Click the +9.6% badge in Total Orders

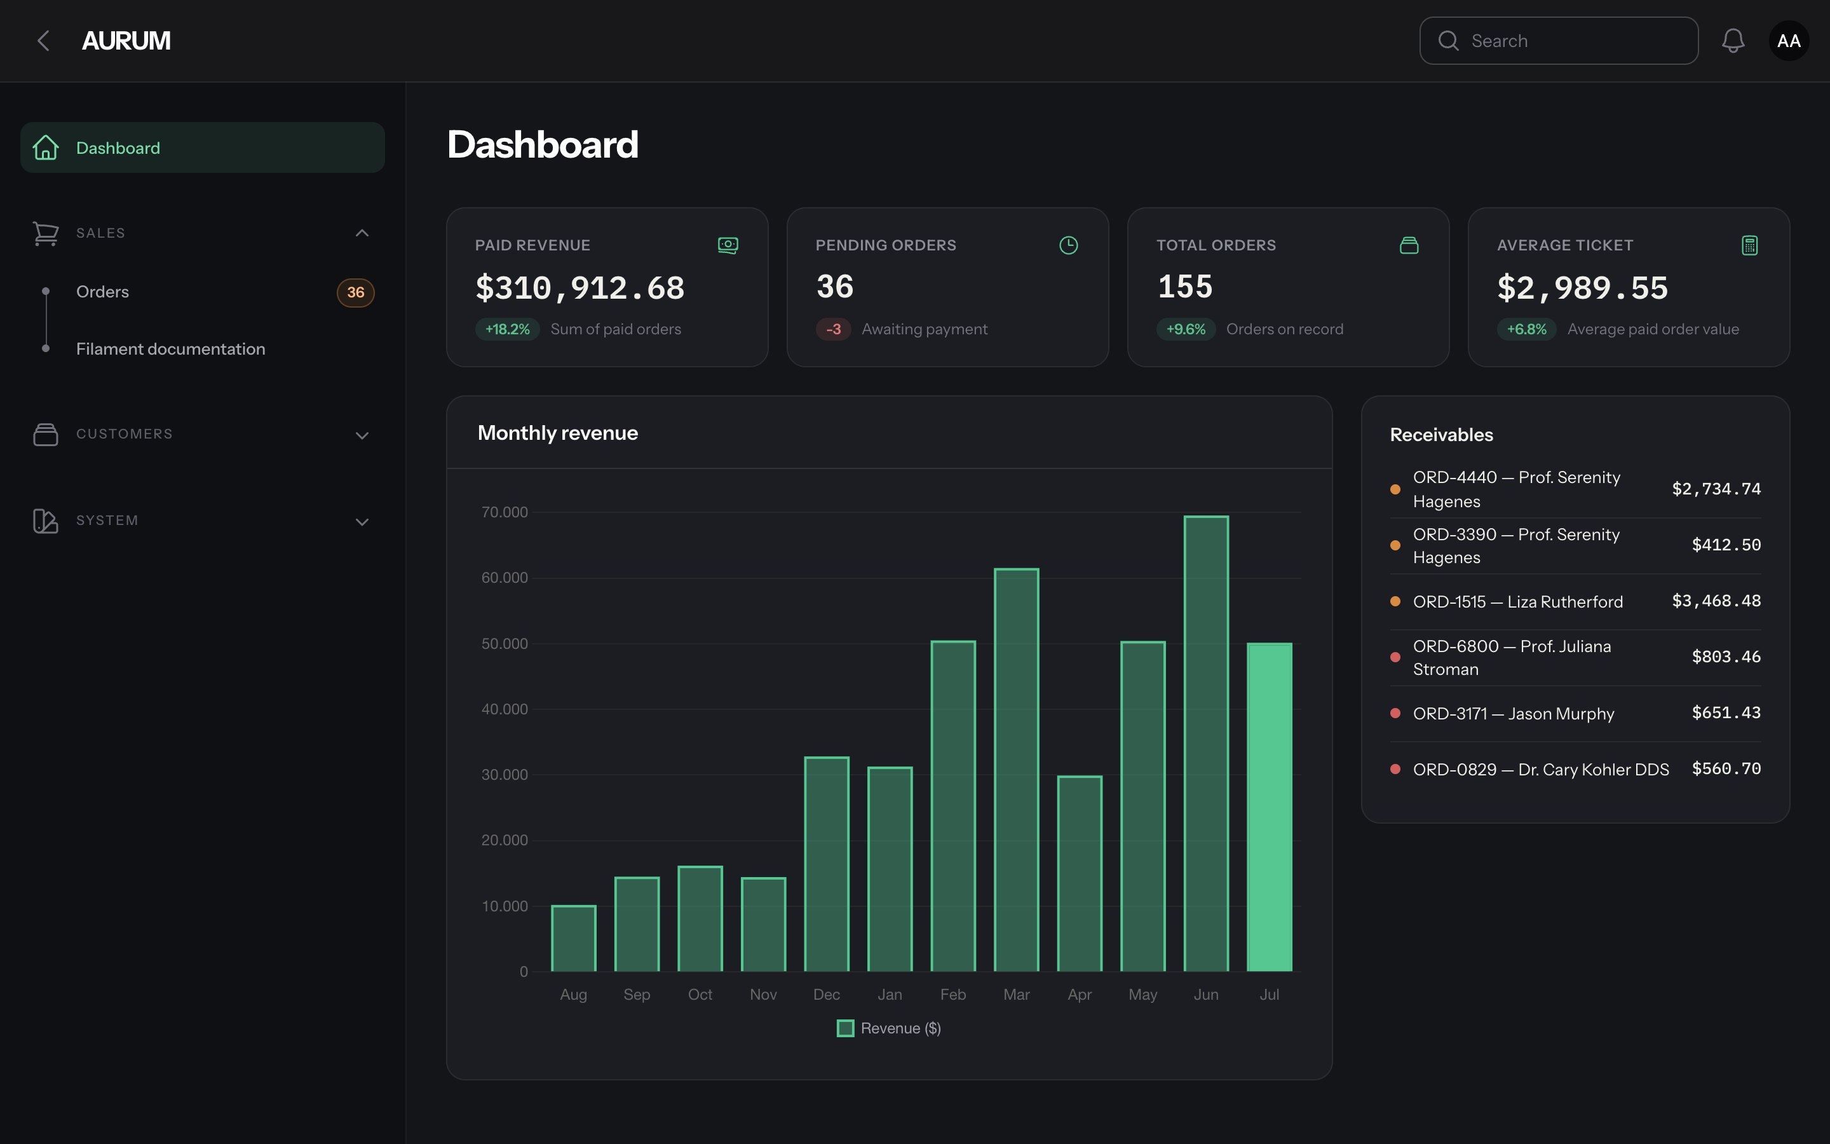tap(1186, 329)
